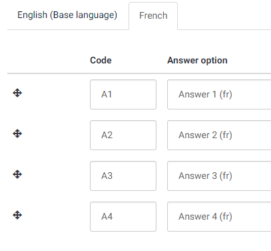
Task: Place cursor in first answer option box
Action: click(x=219, y=95)
